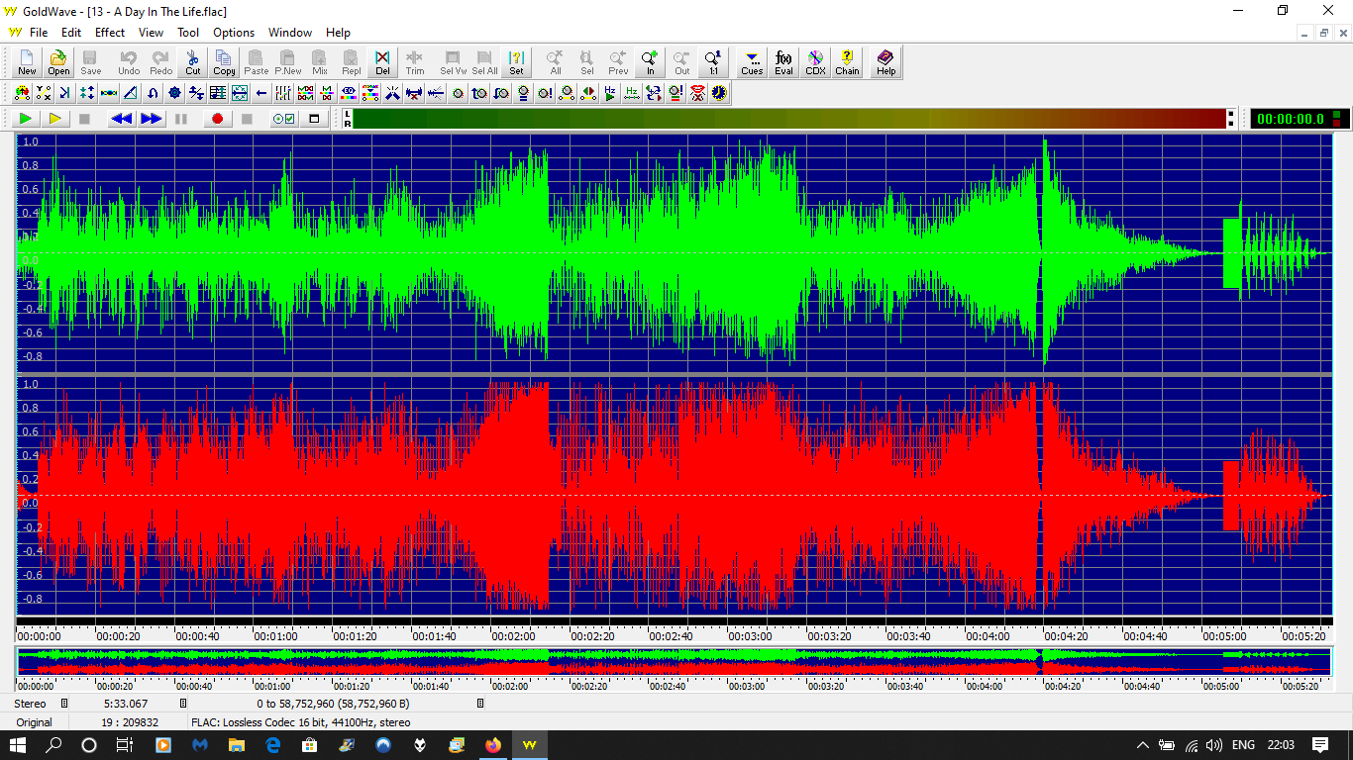Apply the Dynamics effect (Y-X icon)
The image size is (1353, 760).
pyautogui.click(x=43, y=93)
